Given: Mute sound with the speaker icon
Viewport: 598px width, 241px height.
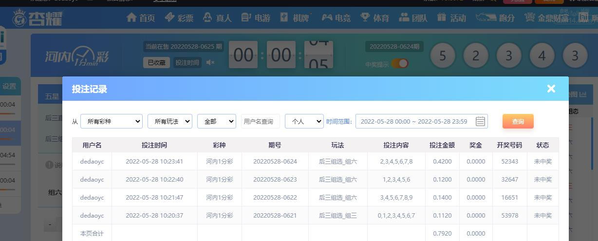Looking at the screenshot, I should click(210, 62).
